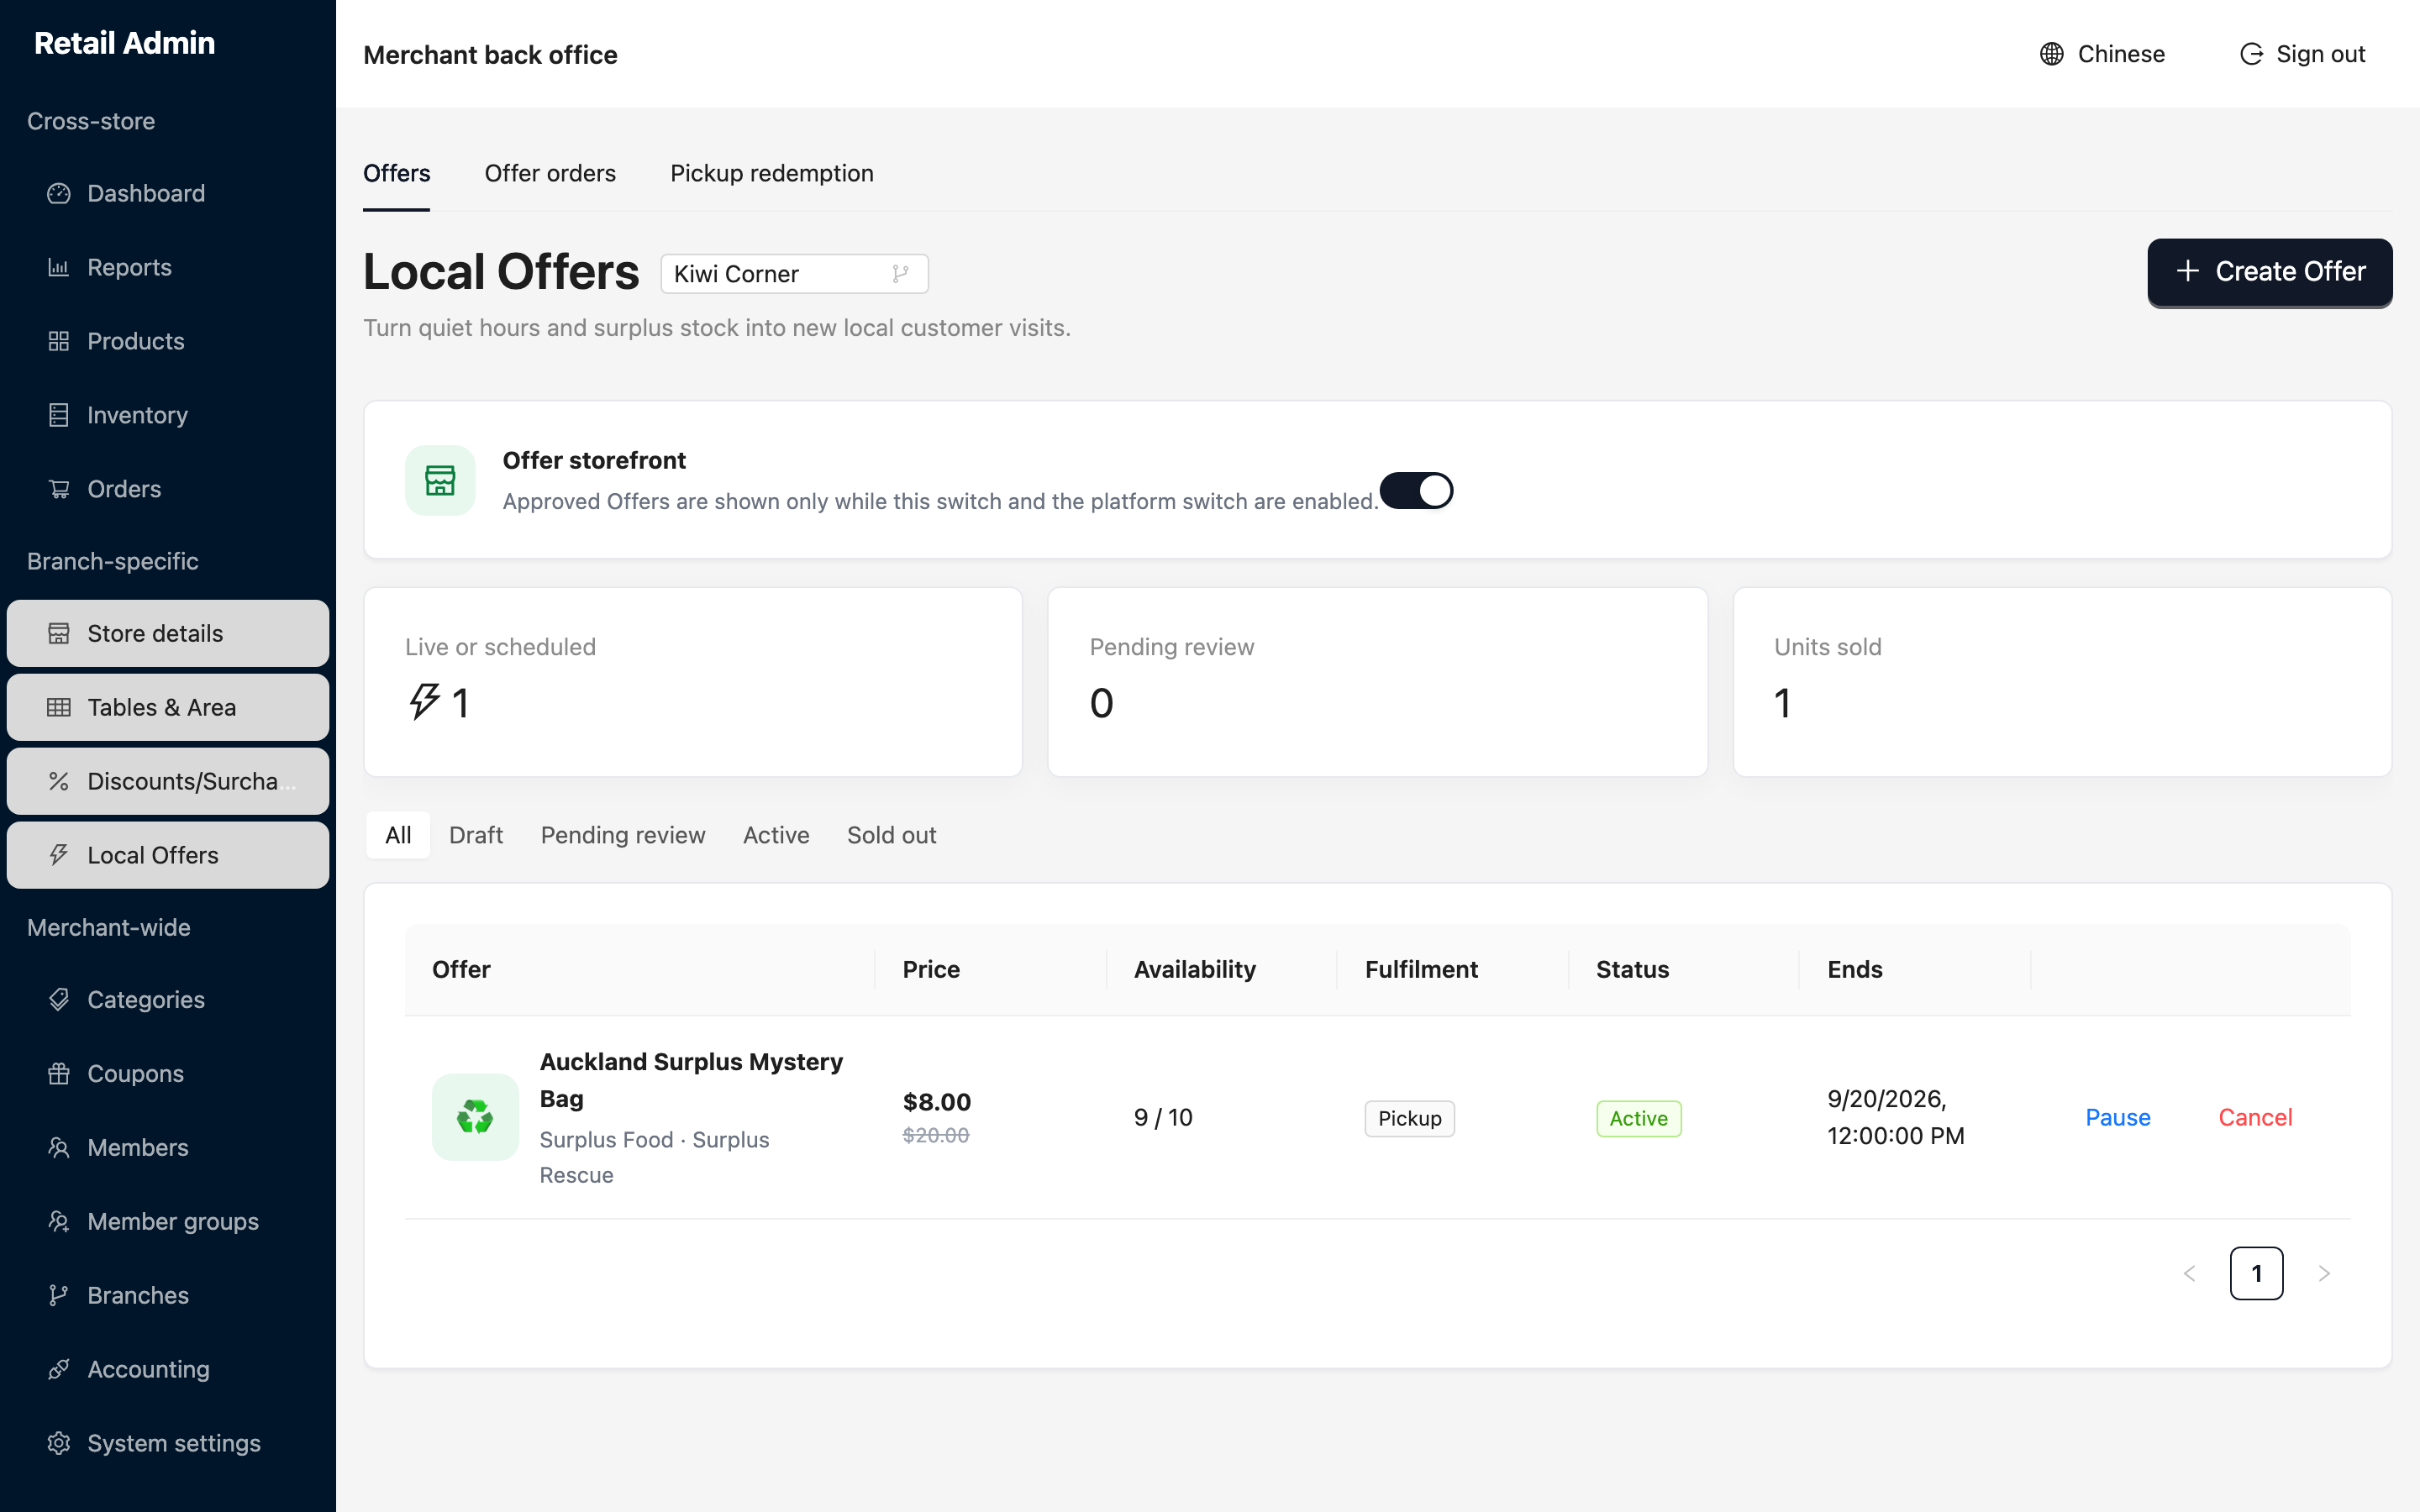This screenshot has height=1512, width=2420.
Task: Click the Store details shop icon
Action: (59, 633)
